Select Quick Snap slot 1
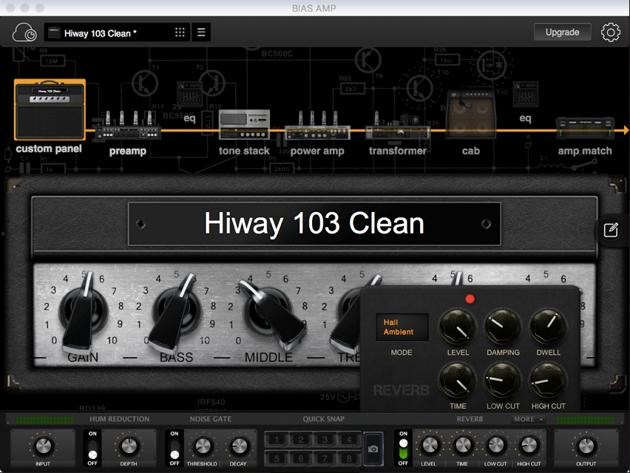The height and width of the screenshot is (473, 630). 277,440
